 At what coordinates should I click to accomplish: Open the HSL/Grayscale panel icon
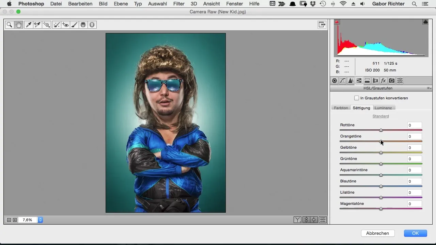coord(359,81)
